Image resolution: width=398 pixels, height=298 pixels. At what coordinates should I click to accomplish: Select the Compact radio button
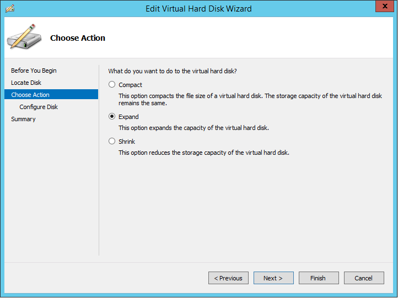[x=112, y=84]
